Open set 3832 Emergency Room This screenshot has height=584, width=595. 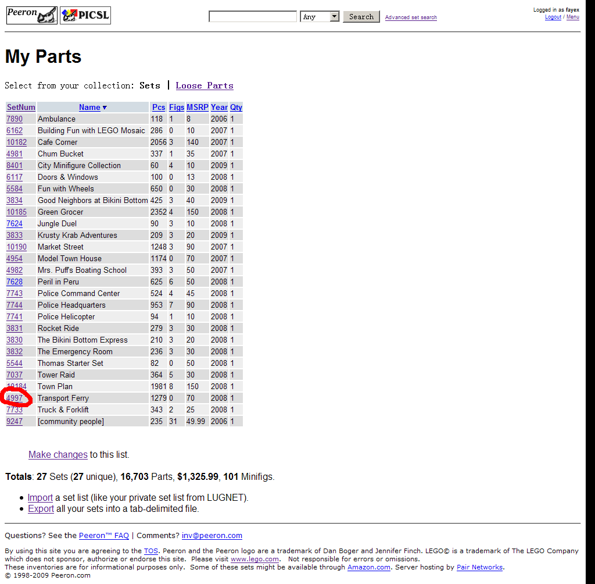15,351
